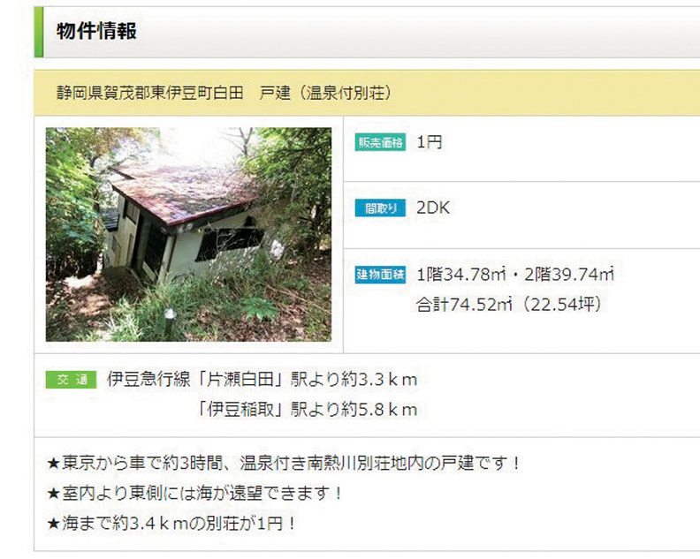
Task: Select the 2DK floor plan value
Action: pyautogui.click(x=433, y=208)
